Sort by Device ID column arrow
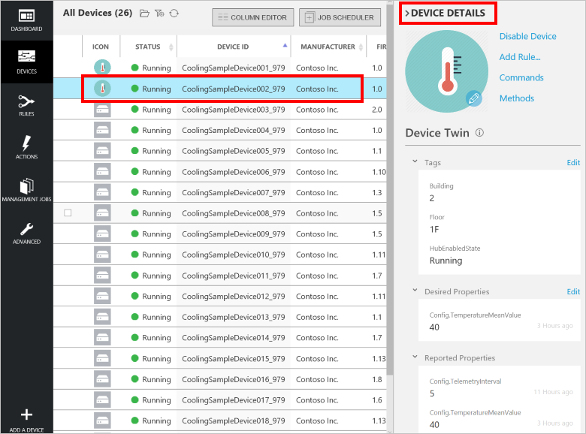The width and height of the screenshot is (586, 434). [285, 45]
